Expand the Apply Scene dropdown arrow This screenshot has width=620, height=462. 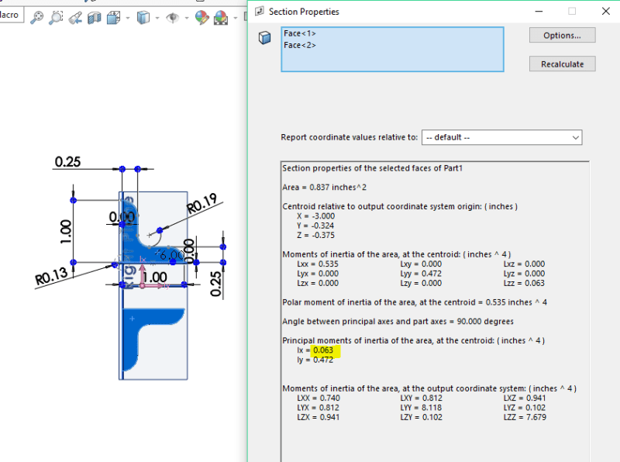click(236, 18)
